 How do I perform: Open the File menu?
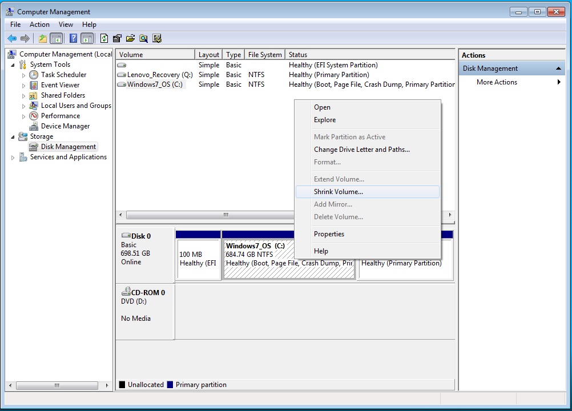click(x=15, y=25)
